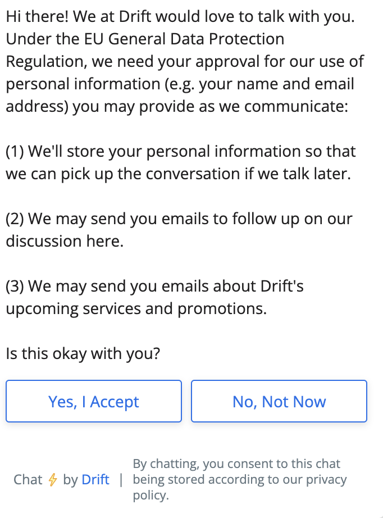
Task: Open the Drift link in the footer
Action: (95, 480)
